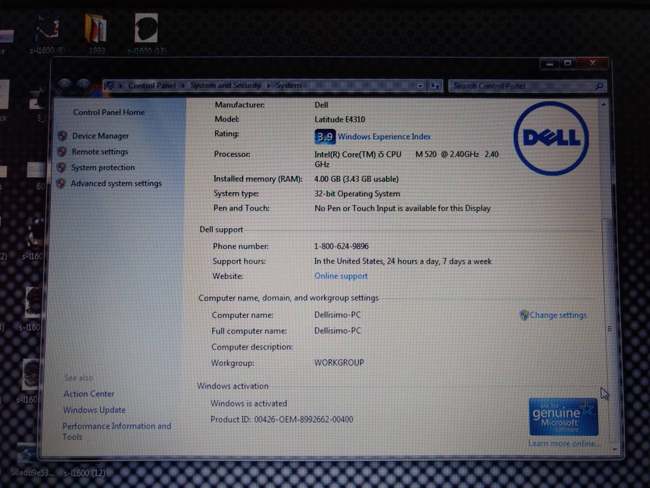Open Remote settings link
The image size is (650, 488).
pos(100,151)
